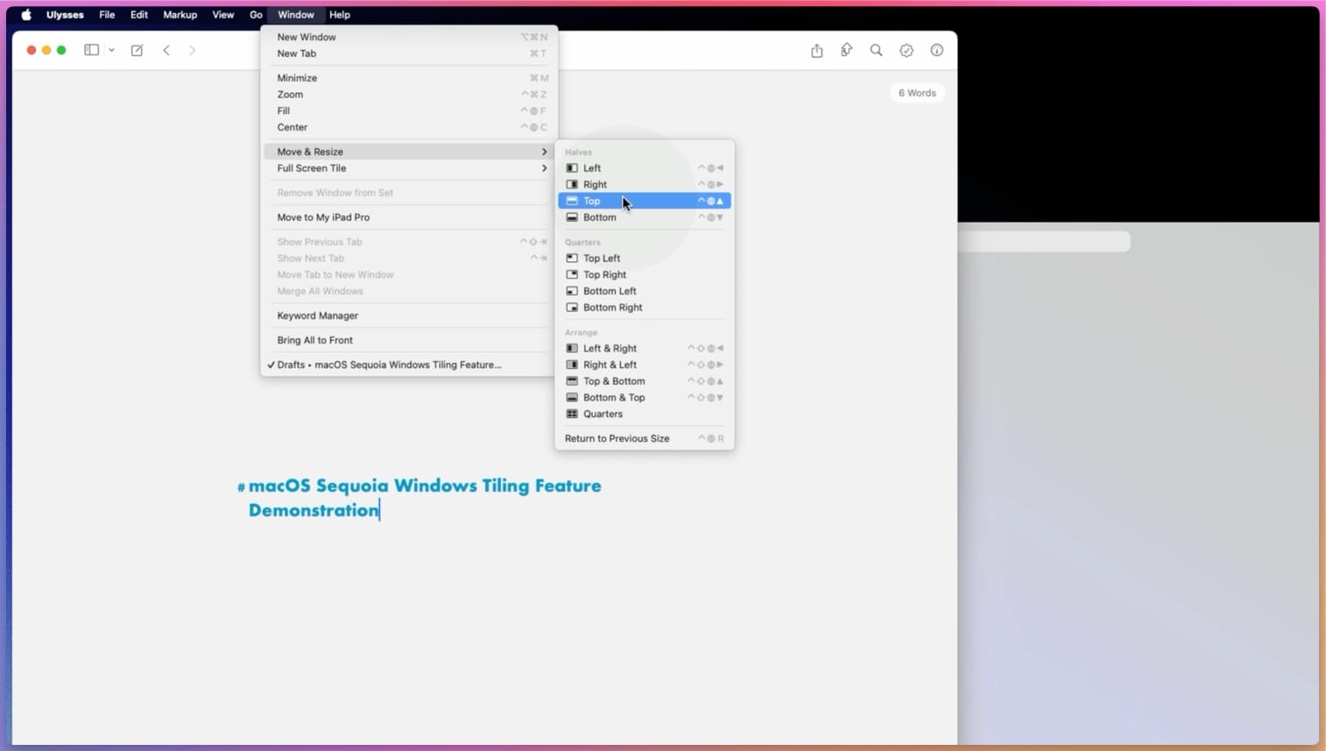The height and width of the screenshot is (751, 1326).
Task: Expand the Full Screen Tile submenu
Action: click(x=312, y=168)
